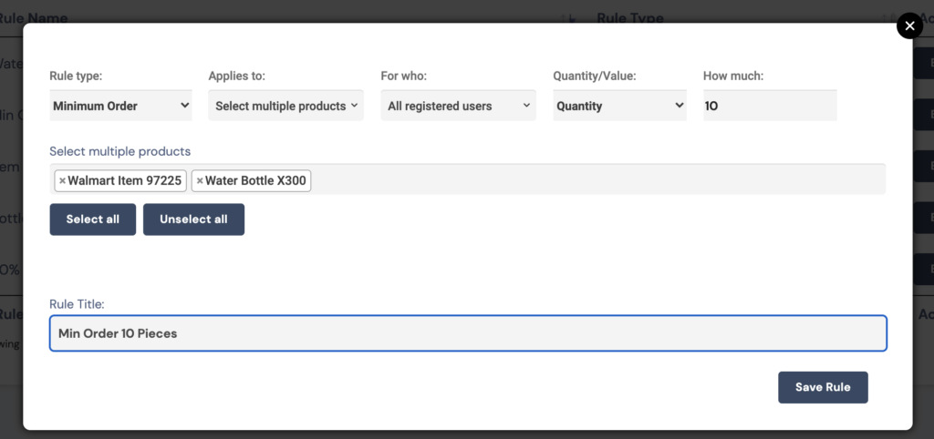
Task: Click the Water Bottle X300 tag text
Action: coord(255,181)
